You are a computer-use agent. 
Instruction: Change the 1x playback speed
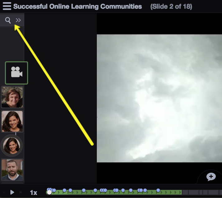pyautogui.click(x=34, y=193)
